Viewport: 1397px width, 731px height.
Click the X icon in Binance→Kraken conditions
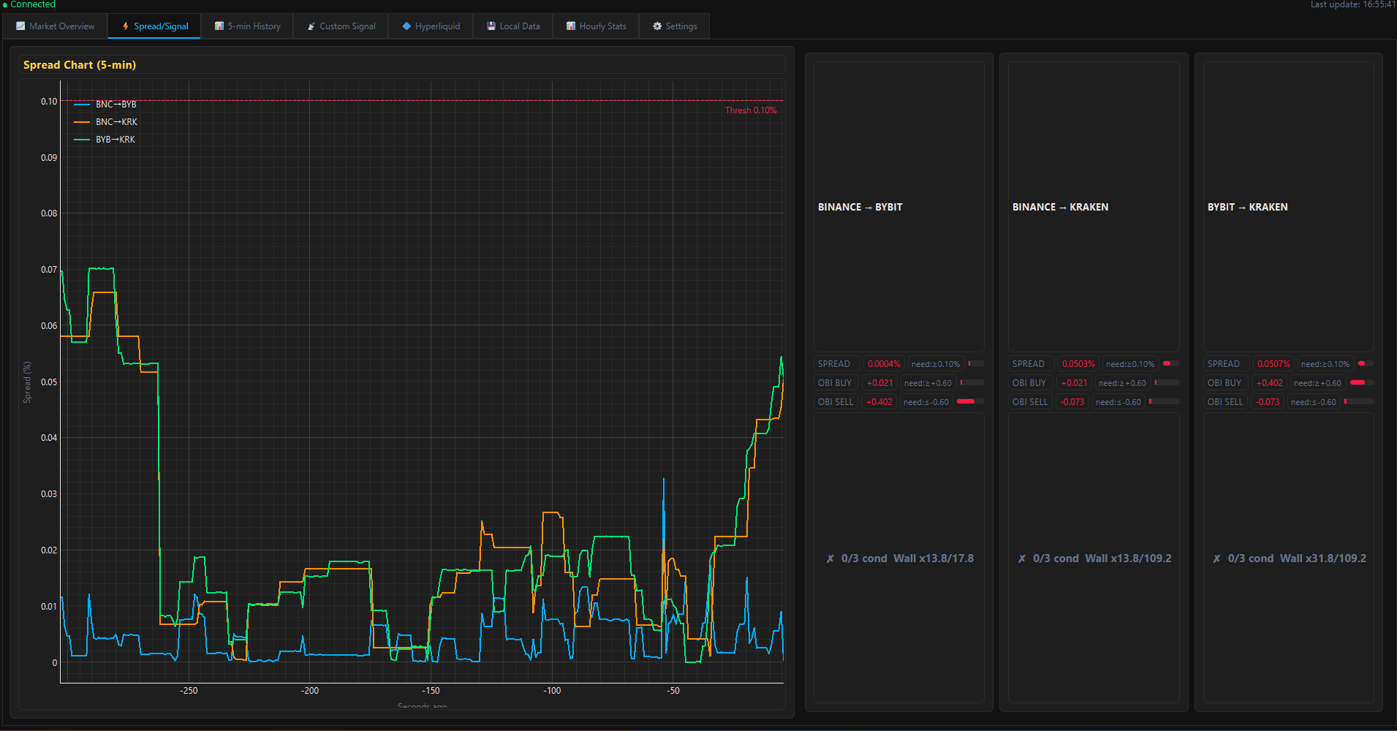[1022, 558]
